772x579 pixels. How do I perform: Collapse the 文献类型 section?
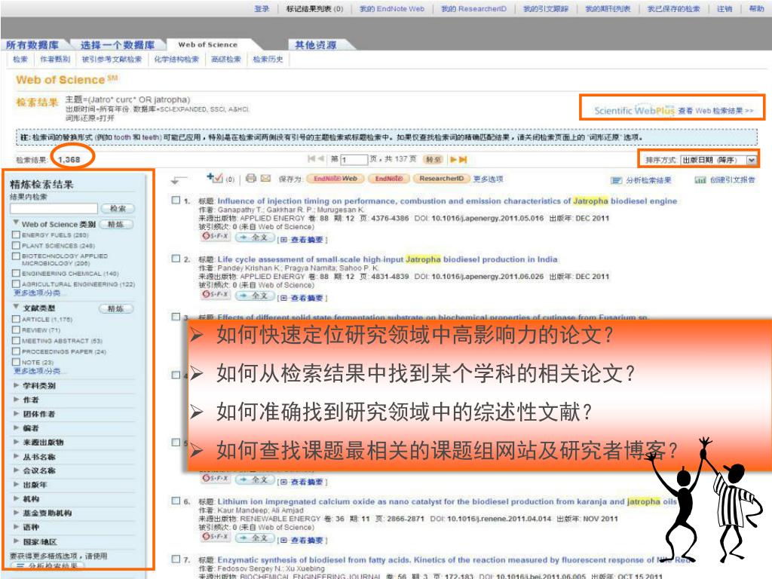[x=17, y=307]
